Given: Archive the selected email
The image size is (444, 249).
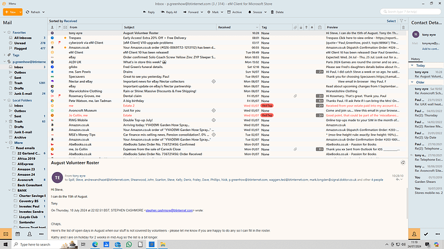Looking at the screenshot, I should 234,12.
